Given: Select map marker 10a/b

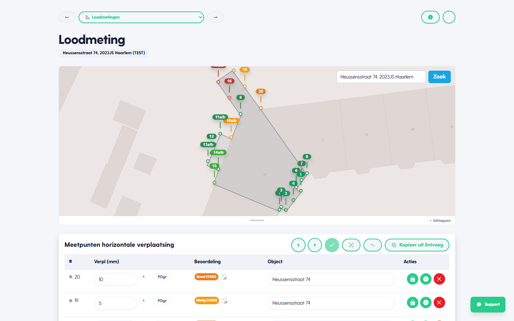Looking at the screenshot, I should click(x=231, y=121).
